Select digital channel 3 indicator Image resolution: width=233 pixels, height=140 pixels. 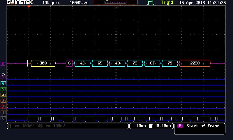[x=3, y=101]
